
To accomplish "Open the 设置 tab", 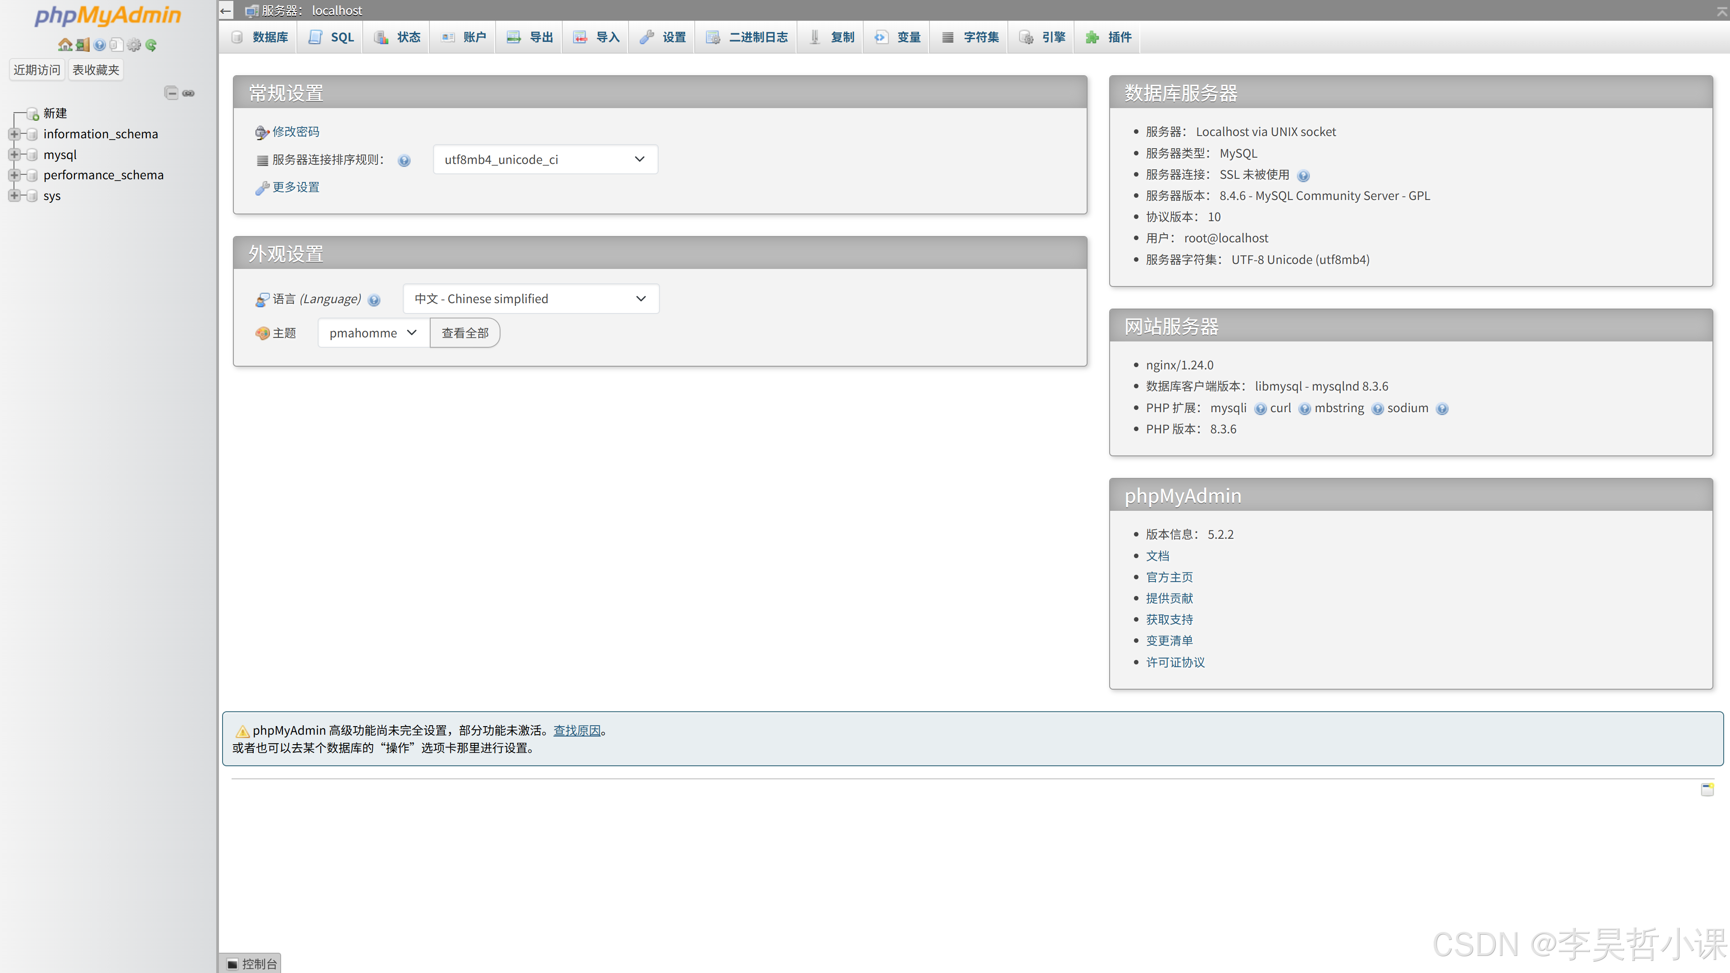I will [x=662, y=37].
